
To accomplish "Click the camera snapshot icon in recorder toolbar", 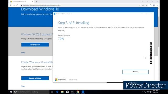I will click(x=151, y=45).
